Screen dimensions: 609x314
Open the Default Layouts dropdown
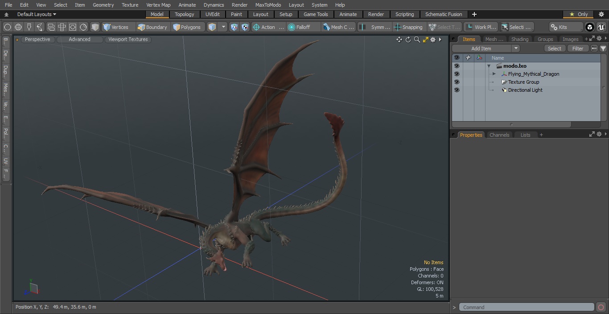[36, 14]
